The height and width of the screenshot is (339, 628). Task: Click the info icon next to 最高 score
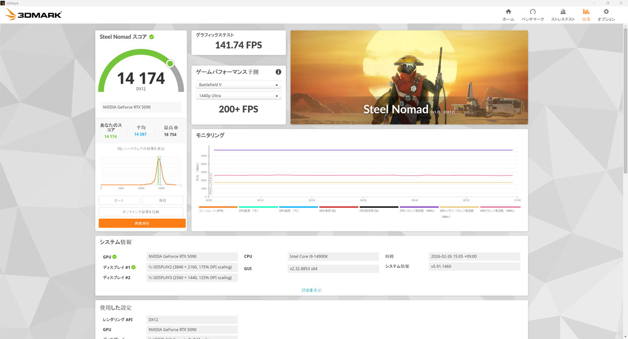click(x=176, y=128)
